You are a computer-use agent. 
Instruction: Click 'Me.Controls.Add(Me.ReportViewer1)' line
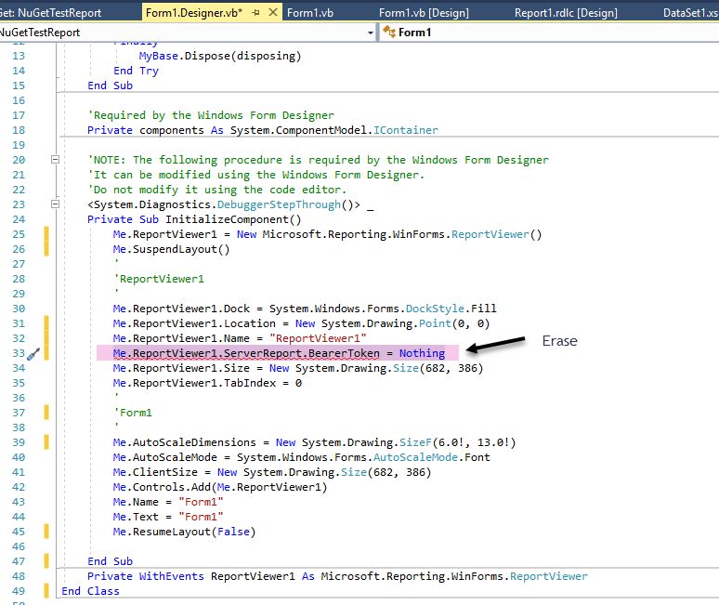tap(220, 487)
